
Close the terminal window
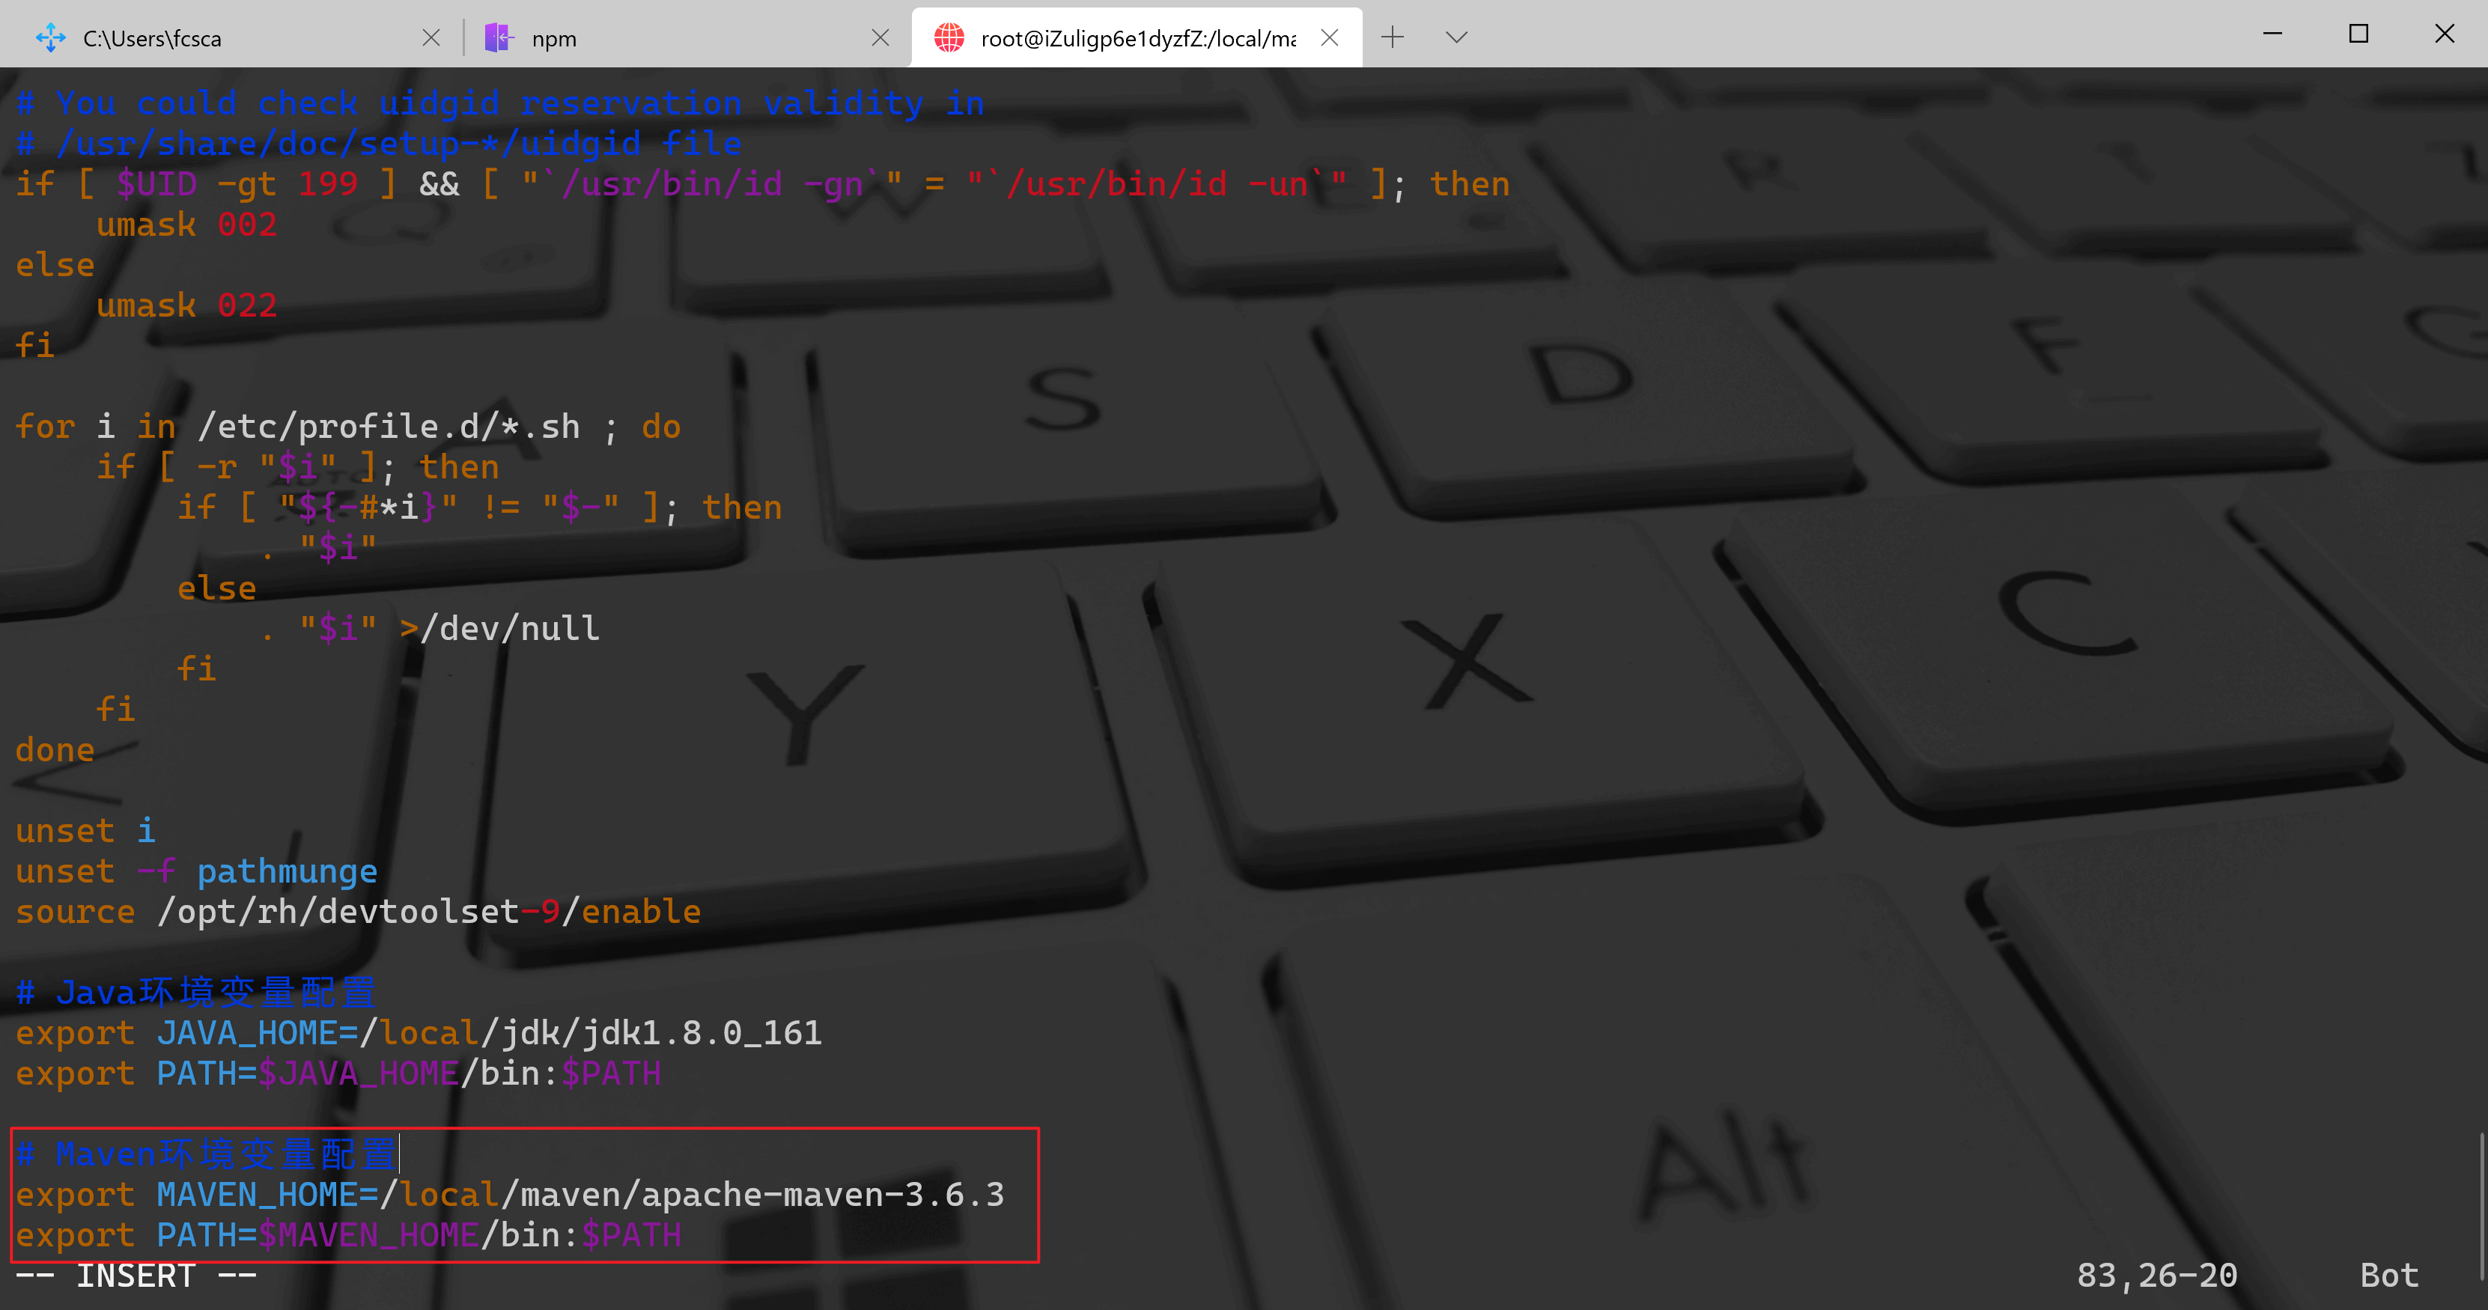2444,34
